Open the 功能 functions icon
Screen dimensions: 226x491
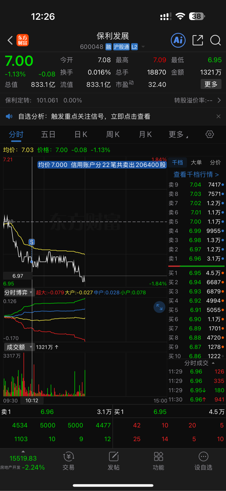(159, 461)
